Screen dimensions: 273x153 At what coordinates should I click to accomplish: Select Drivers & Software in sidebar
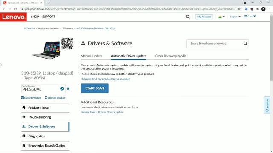coord(45,127)
